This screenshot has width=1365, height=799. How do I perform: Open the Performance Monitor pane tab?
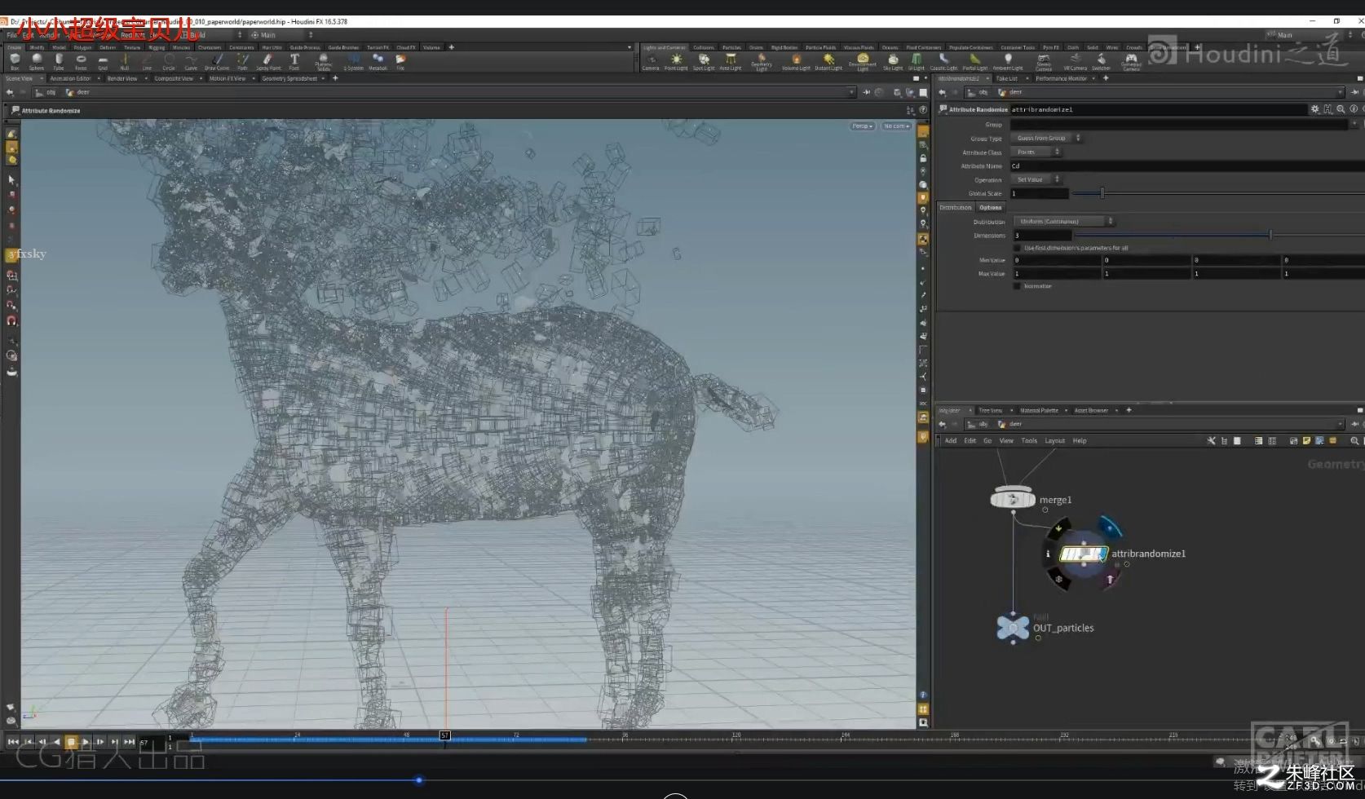(x=1061, y=78)
